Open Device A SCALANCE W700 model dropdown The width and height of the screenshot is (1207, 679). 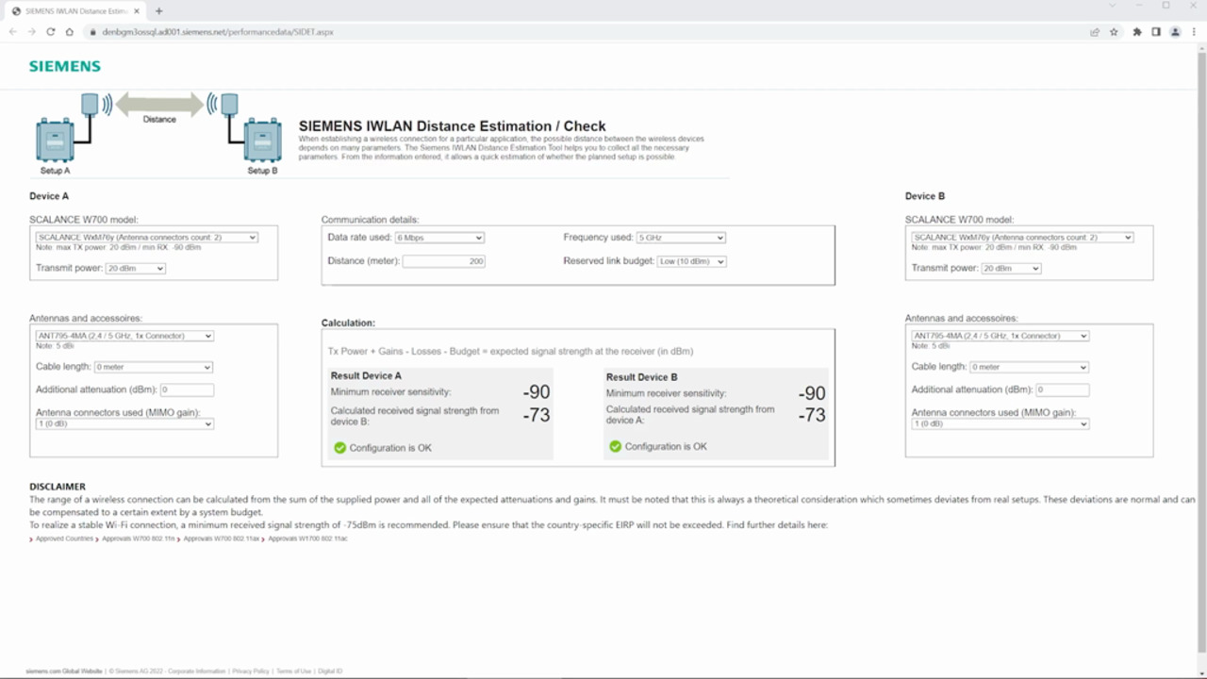146,238
